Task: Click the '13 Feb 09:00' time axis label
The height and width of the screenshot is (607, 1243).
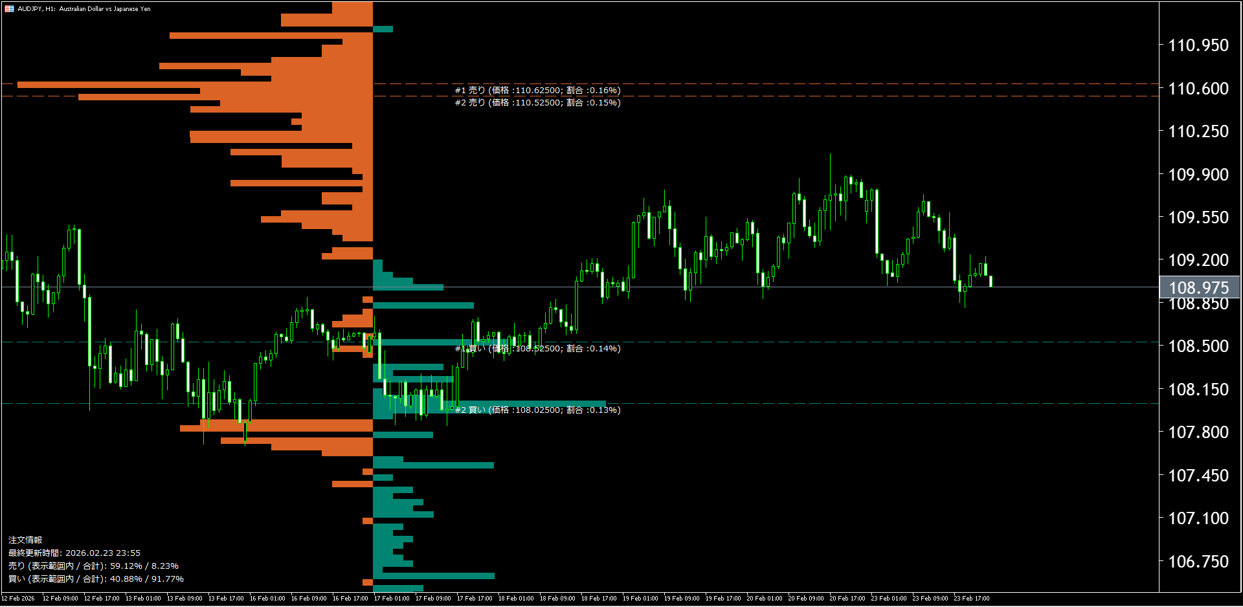Action: [x=185, y=599]
